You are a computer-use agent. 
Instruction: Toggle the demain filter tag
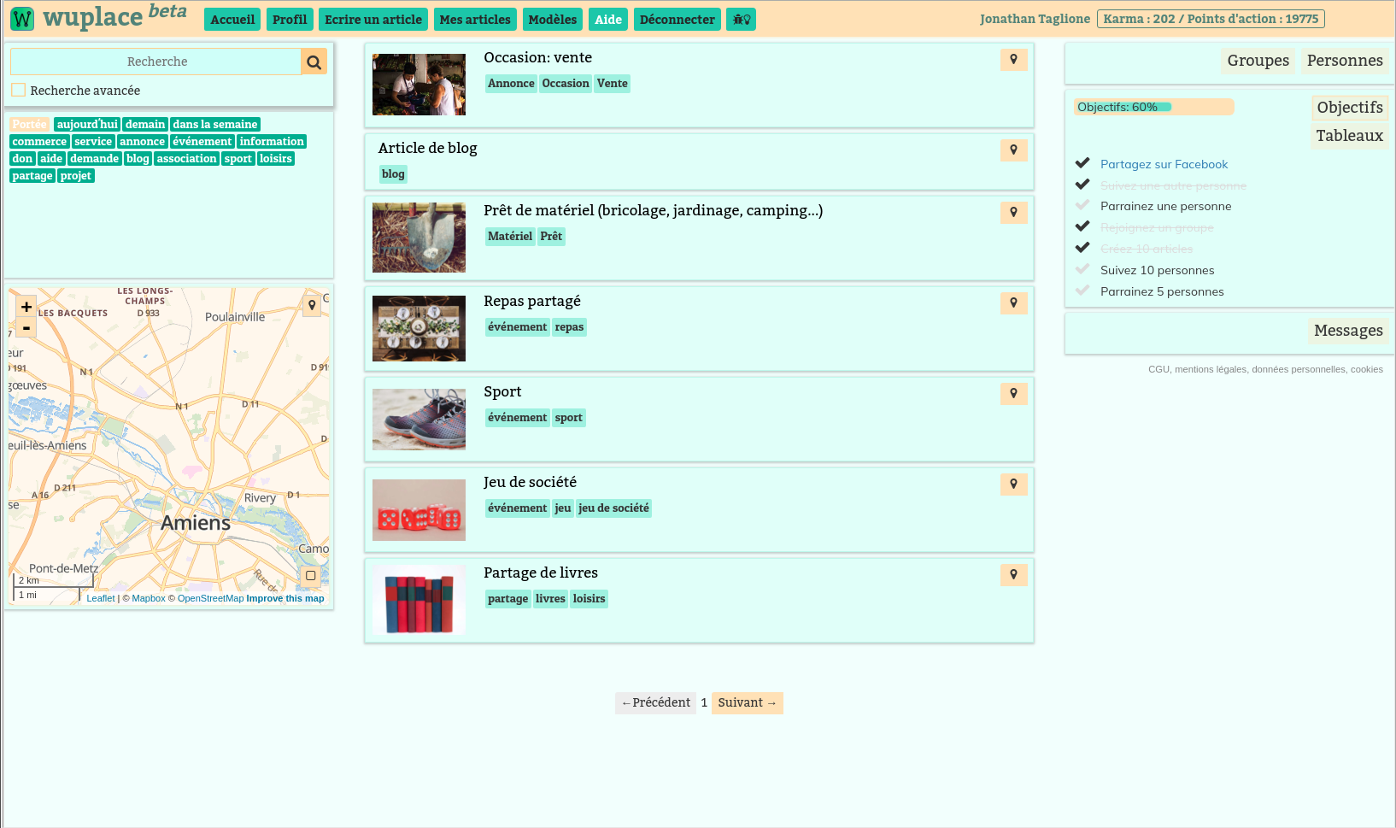(145, 125)
